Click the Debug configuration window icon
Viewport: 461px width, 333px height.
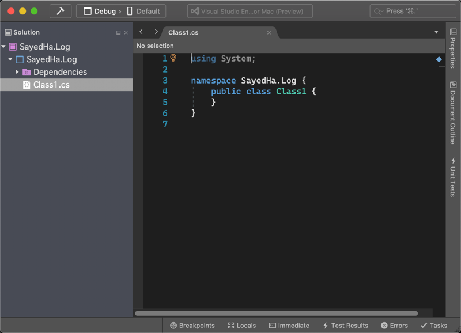(x=88, y=11)
